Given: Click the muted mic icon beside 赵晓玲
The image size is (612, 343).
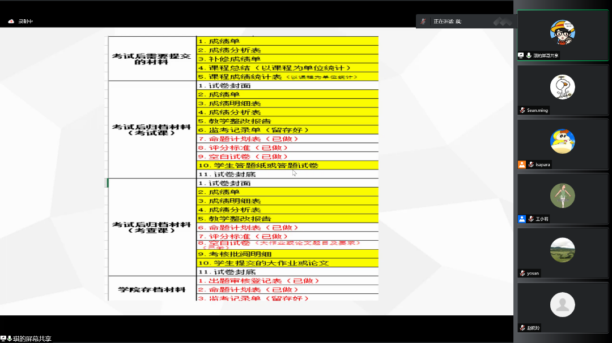Looking at the screenshot, I should (x=522, y=328).
